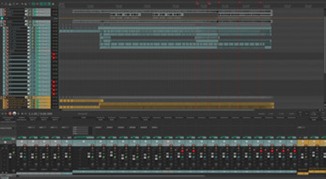Viewport: 326px width, 179px height.
Task: Select the fourth red marker in timeline ruler
Action: [x=240, y=2]
